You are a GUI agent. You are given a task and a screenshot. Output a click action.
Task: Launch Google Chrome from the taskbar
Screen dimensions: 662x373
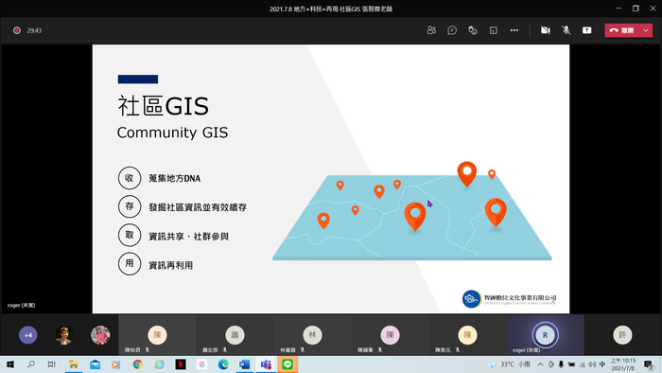tap(138, 364)
